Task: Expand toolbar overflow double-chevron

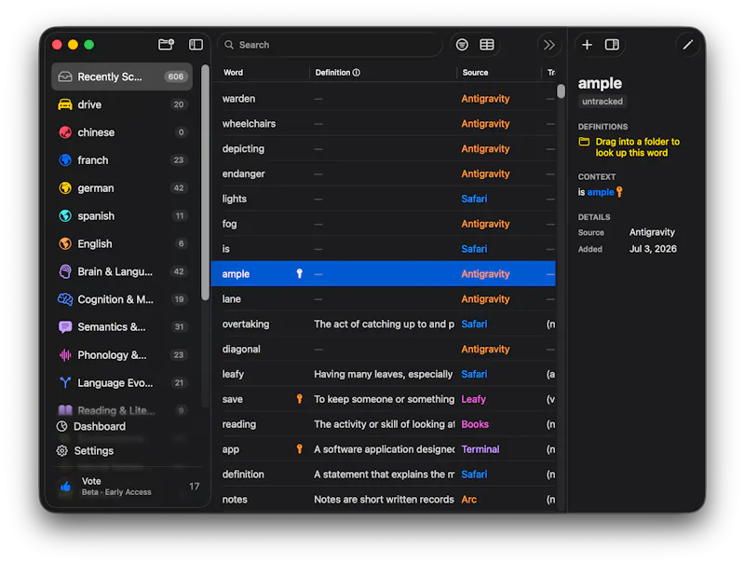Action: 549,45
